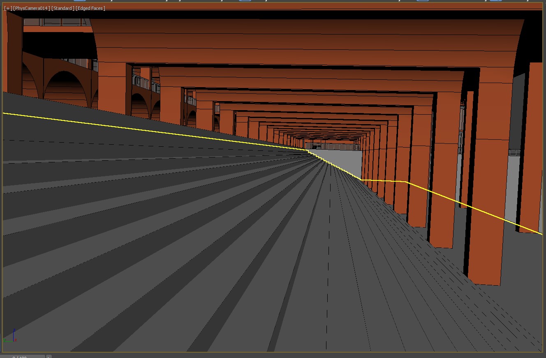This screenshot has height=358, width=546.
Task: Open the Edged Faces per-view menu
Action: (x=90, y=8)
